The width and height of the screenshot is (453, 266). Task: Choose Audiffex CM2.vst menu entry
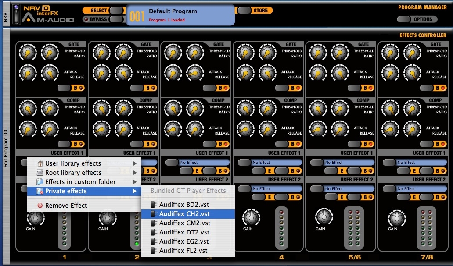[x=188, y=223]
